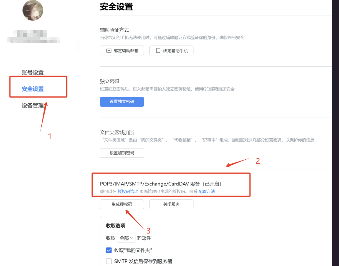The height and width of the screenshot is (266, 339).
Task: Click the 文件夹区域加锁 section title
Action: point(117,132)
